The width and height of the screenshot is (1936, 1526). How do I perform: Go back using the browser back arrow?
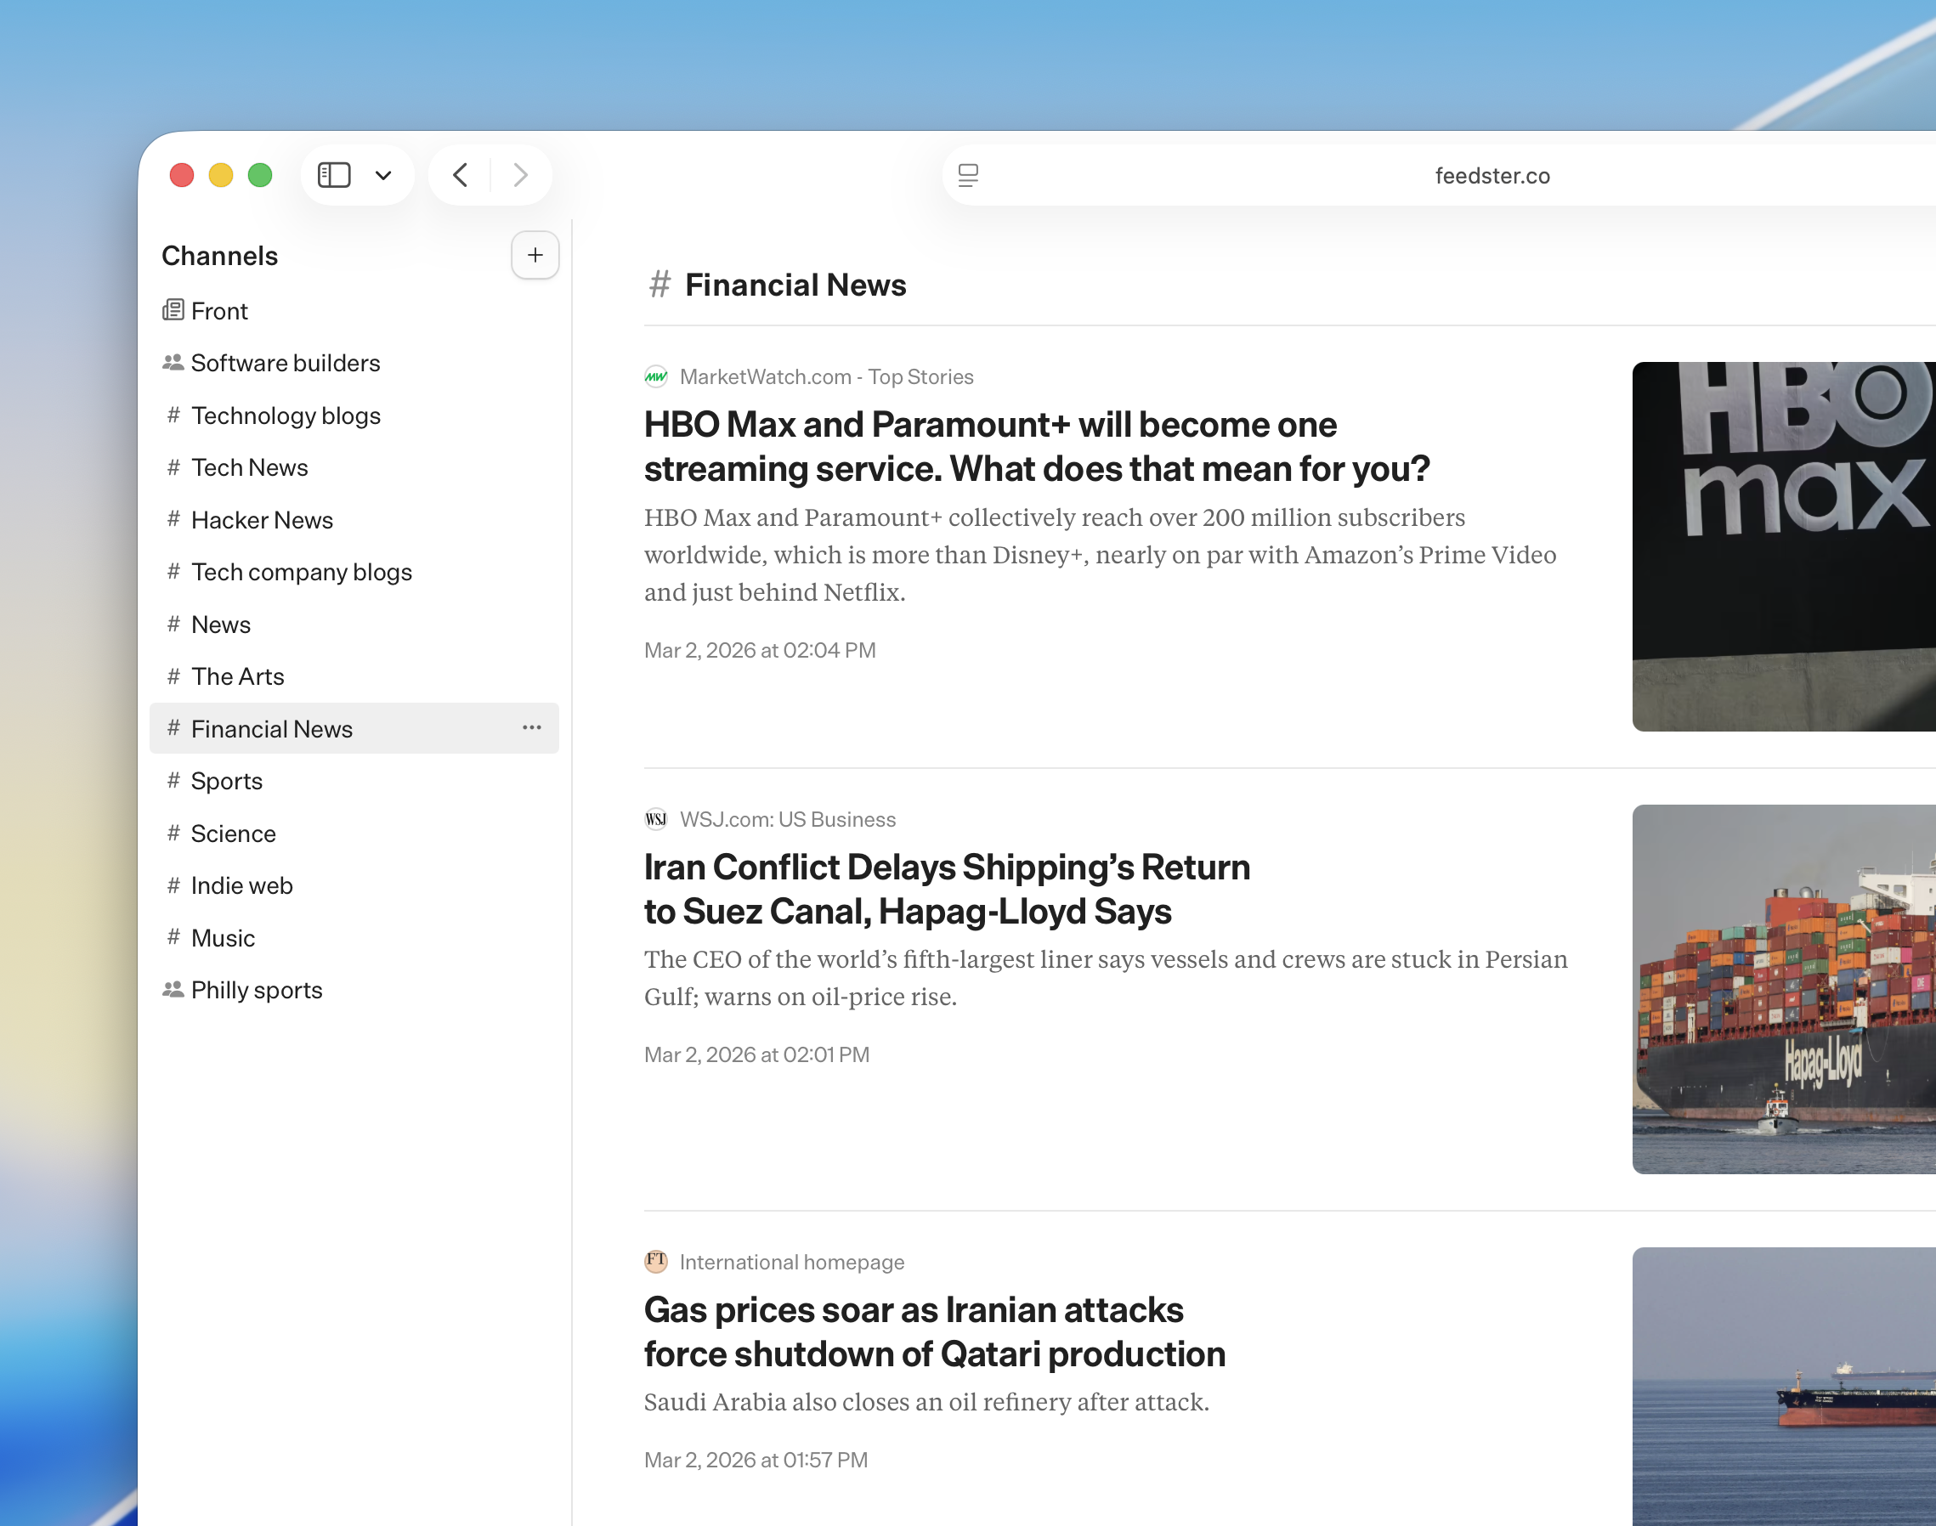click(460, 175)
